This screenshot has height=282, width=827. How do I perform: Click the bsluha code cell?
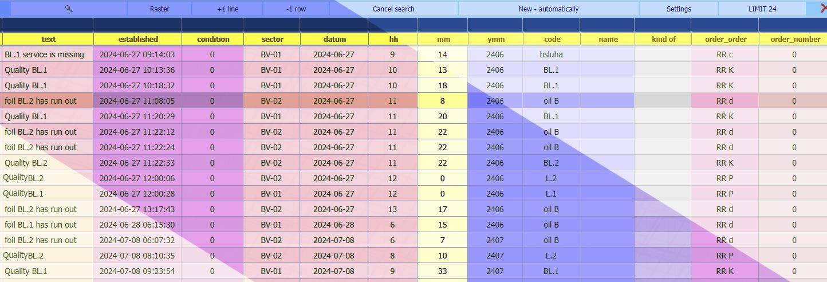tap(552, 54)
